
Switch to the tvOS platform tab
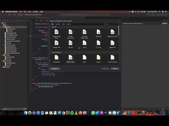(x=63, y=24)
